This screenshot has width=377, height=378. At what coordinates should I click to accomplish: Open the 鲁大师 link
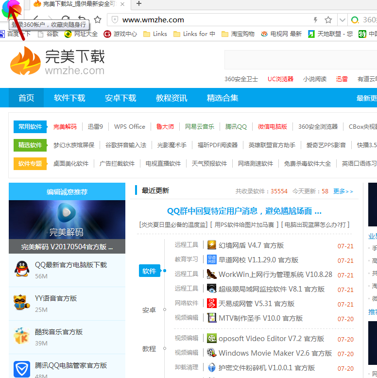165,127
